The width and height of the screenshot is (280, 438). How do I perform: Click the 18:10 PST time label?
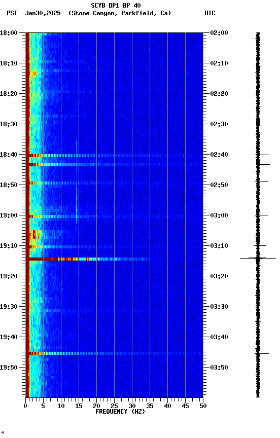(x=9, y=63)
